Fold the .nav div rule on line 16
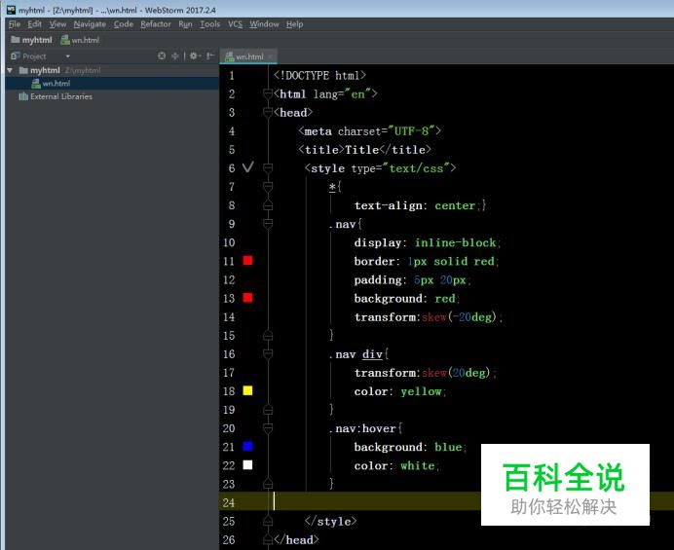 click(x=268, y=354)
